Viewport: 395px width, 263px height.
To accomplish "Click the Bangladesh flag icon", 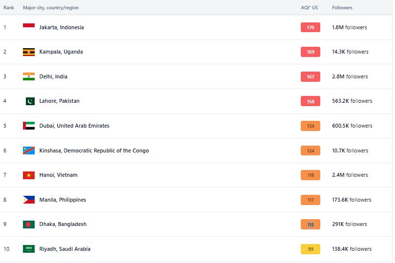I will tap(29, 225).
